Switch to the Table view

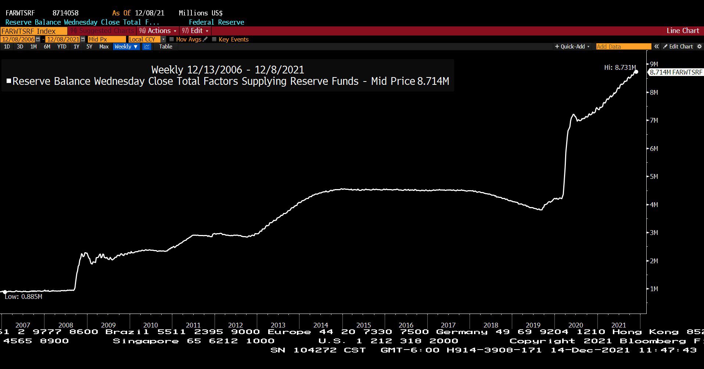coord(165,47)
